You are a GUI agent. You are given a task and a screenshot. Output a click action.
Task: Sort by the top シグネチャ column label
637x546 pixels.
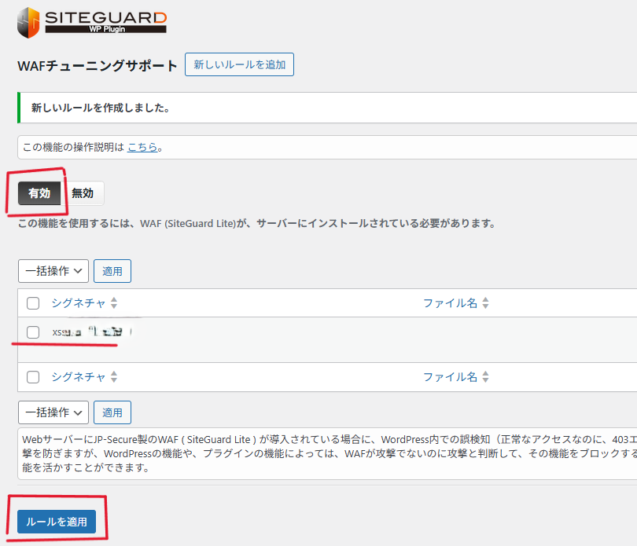79,303
